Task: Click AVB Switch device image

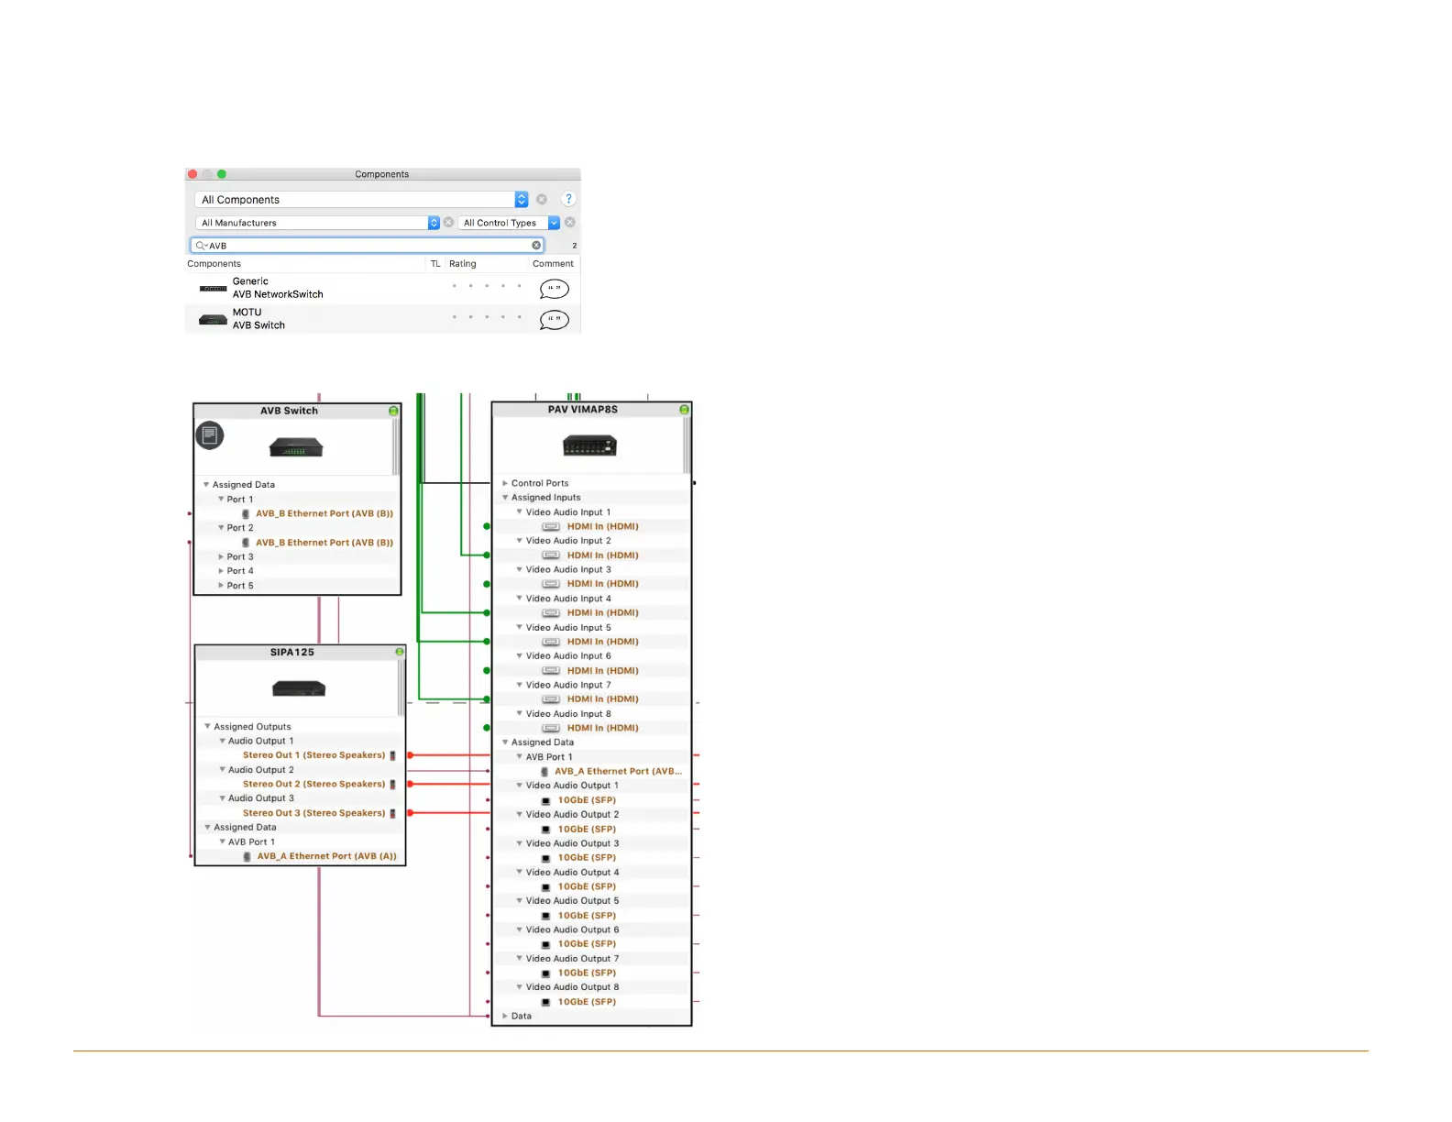Action: coord(295,447)
